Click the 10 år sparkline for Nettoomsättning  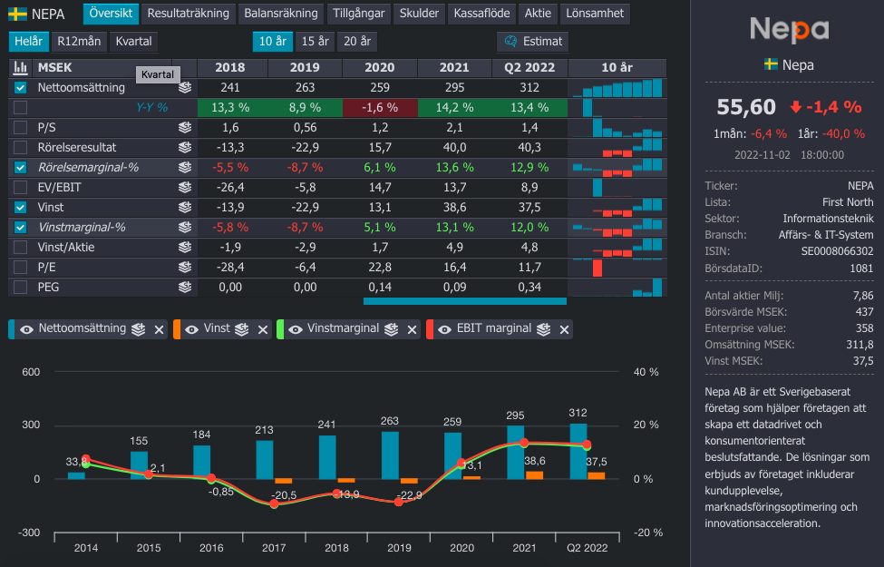coord(617,88)
